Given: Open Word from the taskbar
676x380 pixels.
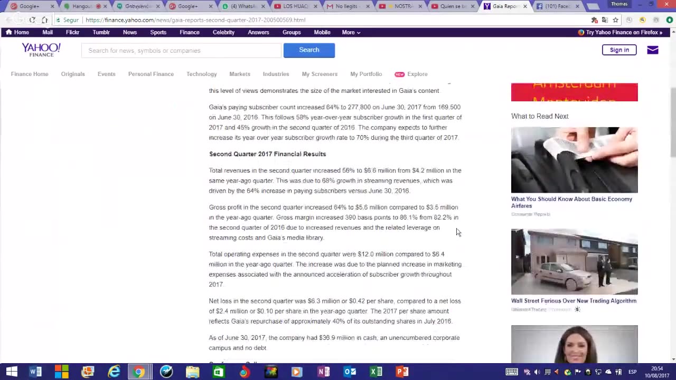Looking at the screenshot, I should [x=35, y=372].
